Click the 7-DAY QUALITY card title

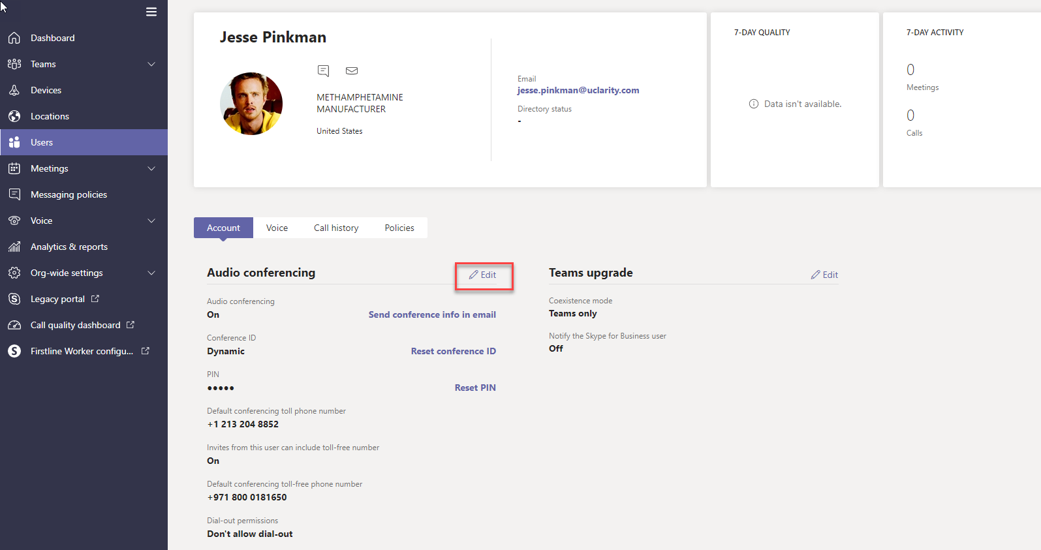pos(762,32)
